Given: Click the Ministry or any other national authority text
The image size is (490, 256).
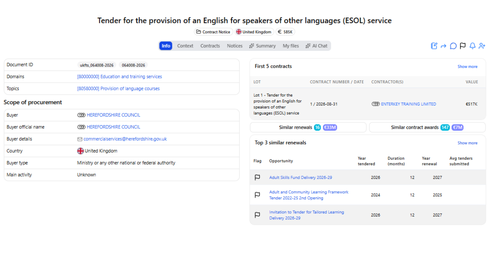Looking at the screenshot, I should [x=126, y=163].
